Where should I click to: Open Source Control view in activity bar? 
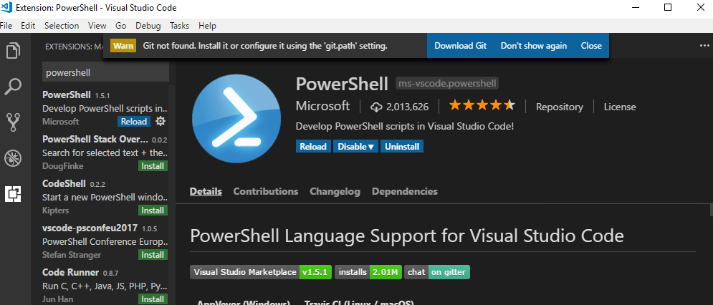click(13, 122)
